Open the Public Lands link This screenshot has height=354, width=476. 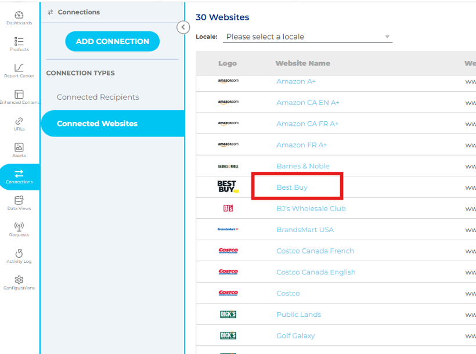(299, 315)
